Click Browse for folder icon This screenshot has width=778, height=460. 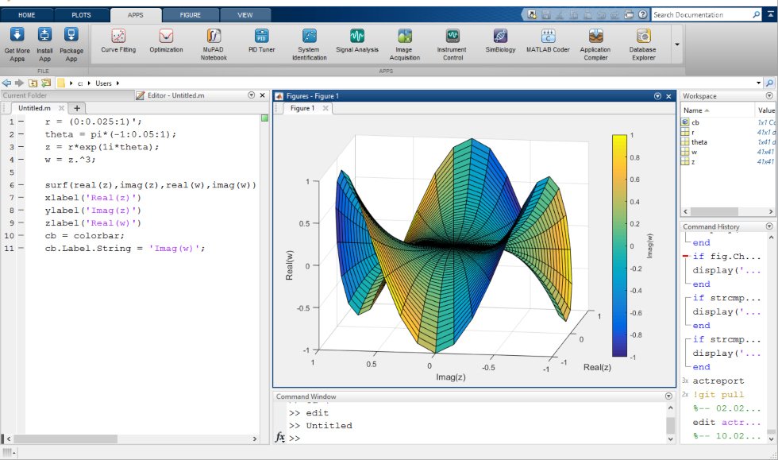tap(46, 83)
